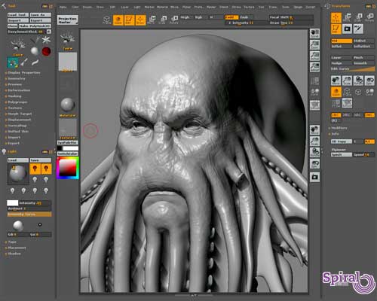
Task: Click the Load Tool button
Action: tap(18, 15)
